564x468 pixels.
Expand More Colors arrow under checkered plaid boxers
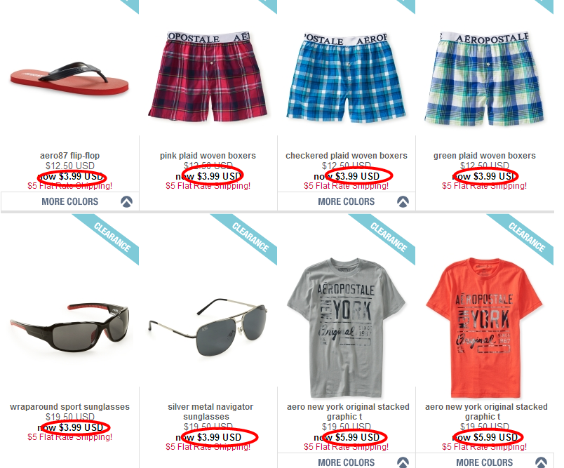[403, 201]
